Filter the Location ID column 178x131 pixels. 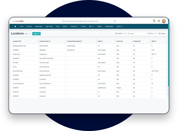click(x=21, y=41)
